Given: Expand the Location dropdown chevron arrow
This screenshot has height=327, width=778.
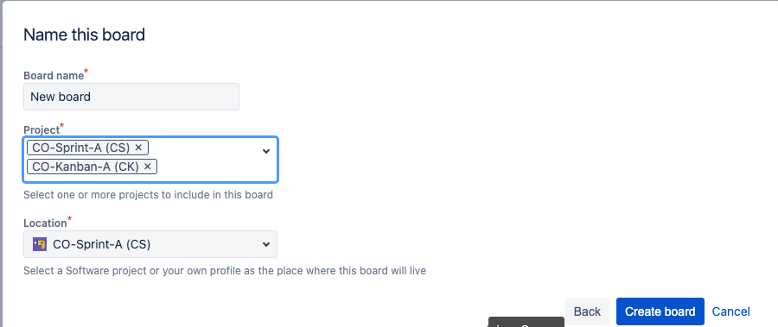Looking at the screenshot, I should (266, 244).
